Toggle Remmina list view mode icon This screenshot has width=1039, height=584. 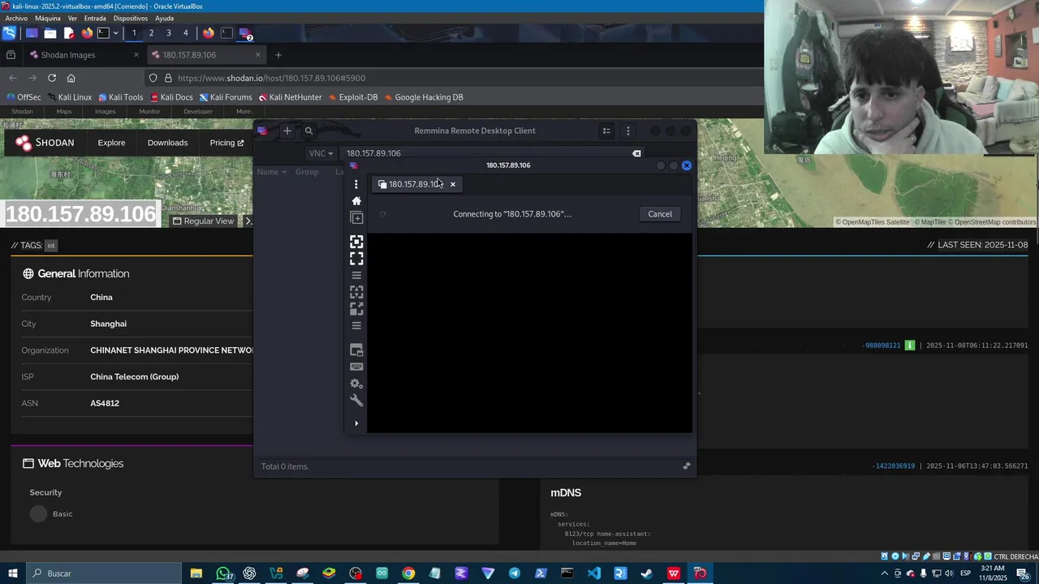606,131
